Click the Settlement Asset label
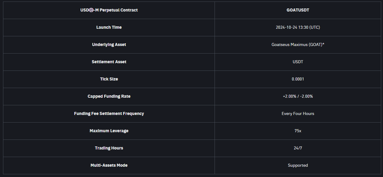383x177 pixels. 109,62
